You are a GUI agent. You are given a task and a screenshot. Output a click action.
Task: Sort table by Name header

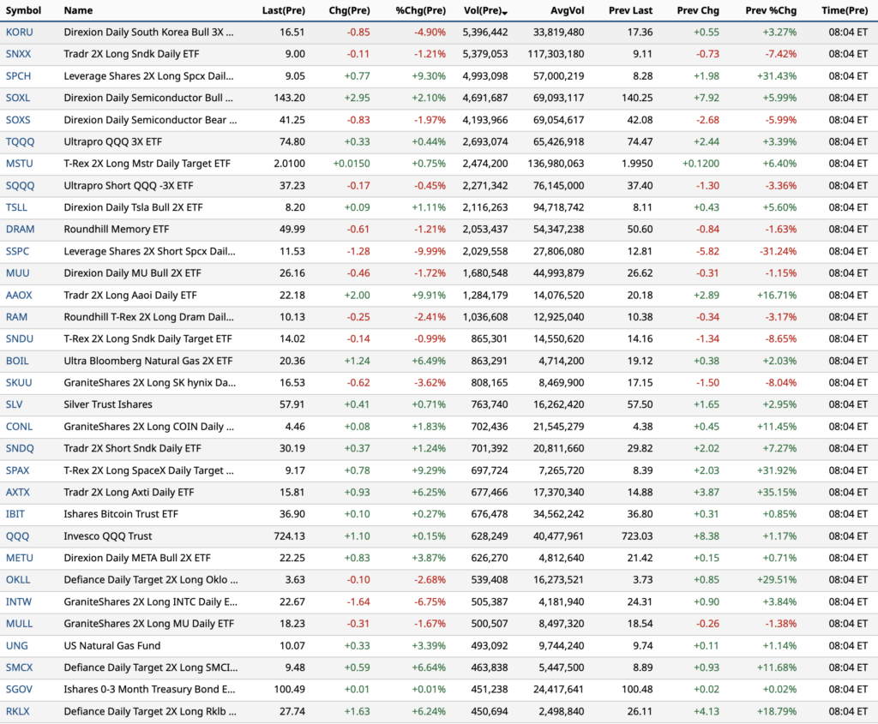coord(78,10)
